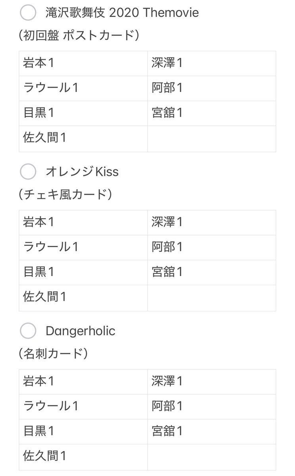Click the (初回盤 ポストカード) caption

tap(79, 36)
